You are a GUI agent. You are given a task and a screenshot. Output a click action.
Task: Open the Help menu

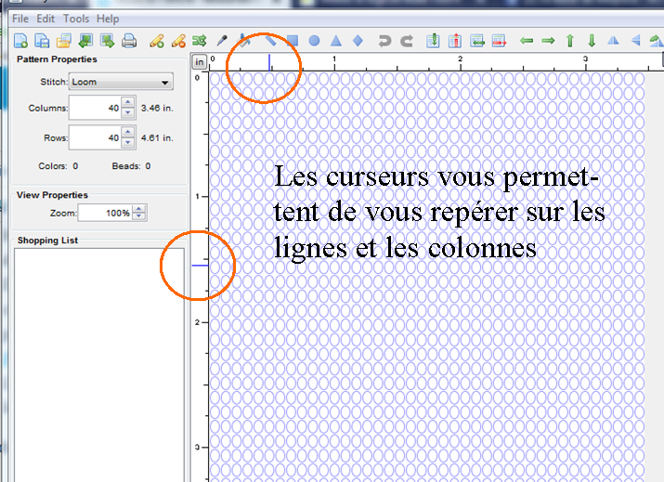pos(108,19)
